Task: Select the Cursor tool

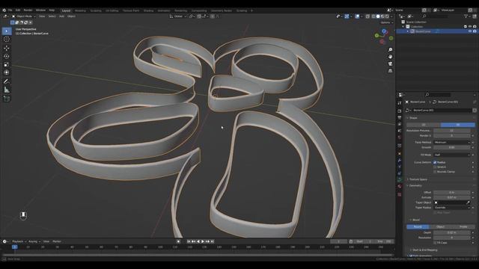Action: (7, 39)
